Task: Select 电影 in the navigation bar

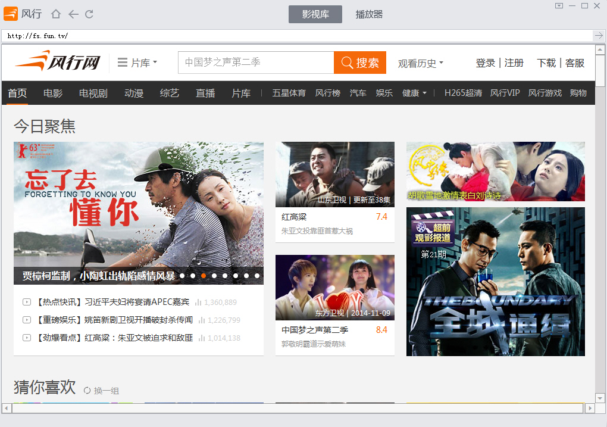Action: pos(53,93)
